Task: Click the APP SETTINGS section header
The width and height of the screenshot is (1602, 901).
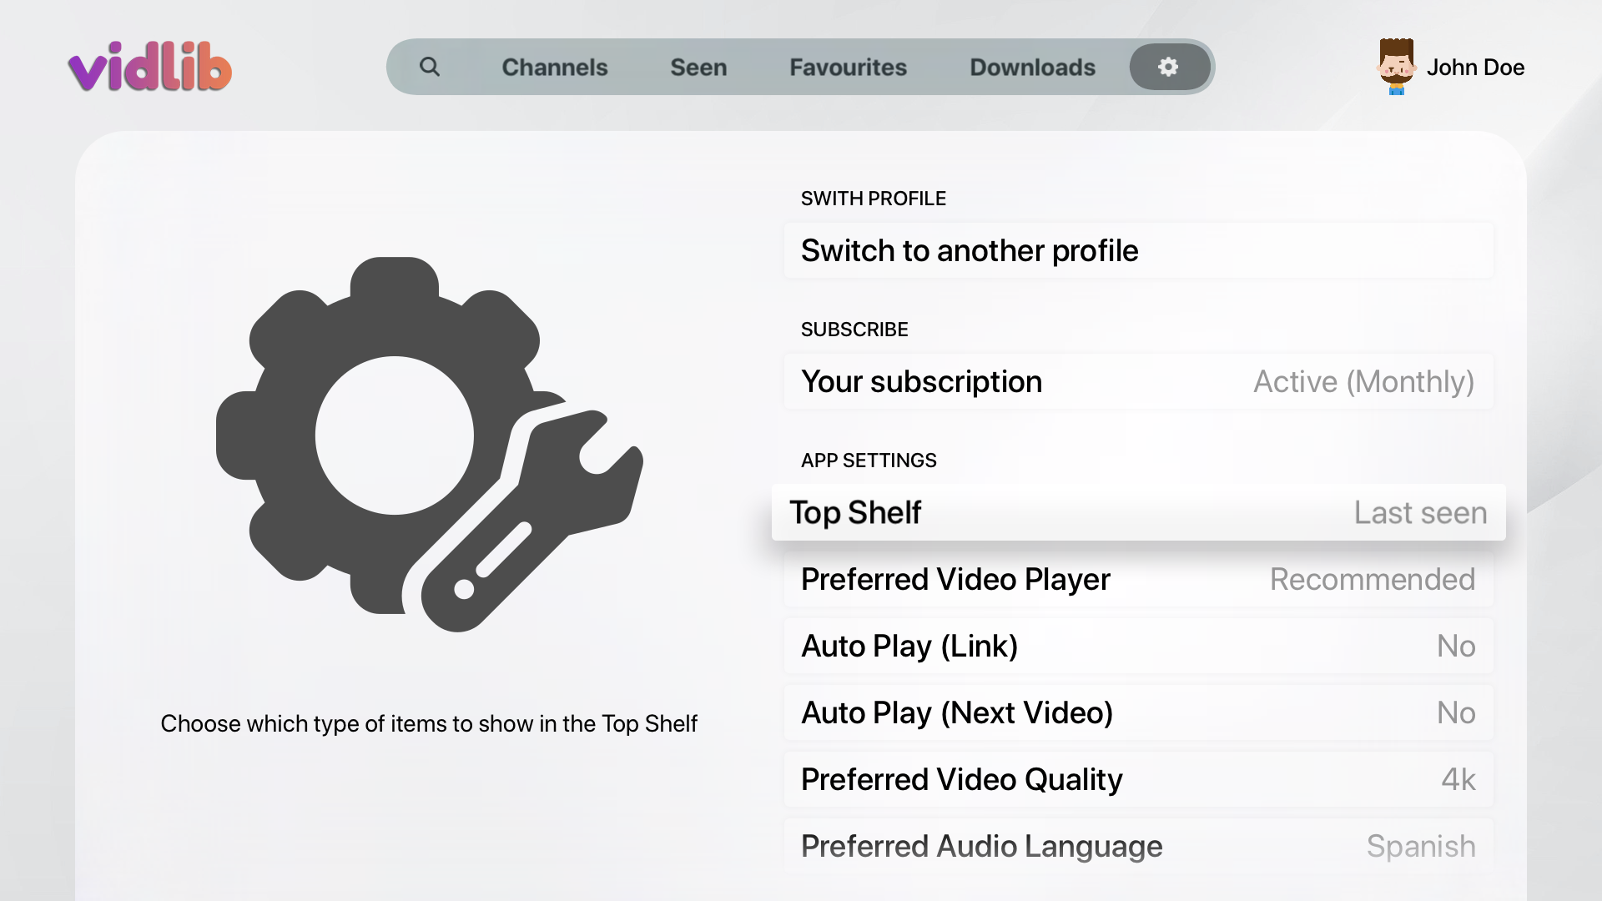Action: (869, 461)
